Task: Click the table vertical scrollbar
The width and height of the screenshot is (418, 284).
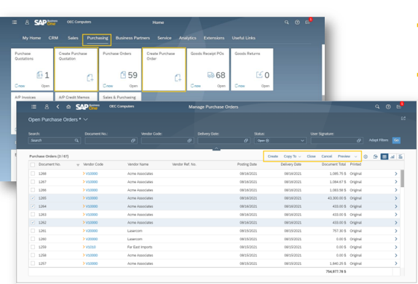Action: tap(402, 178)
